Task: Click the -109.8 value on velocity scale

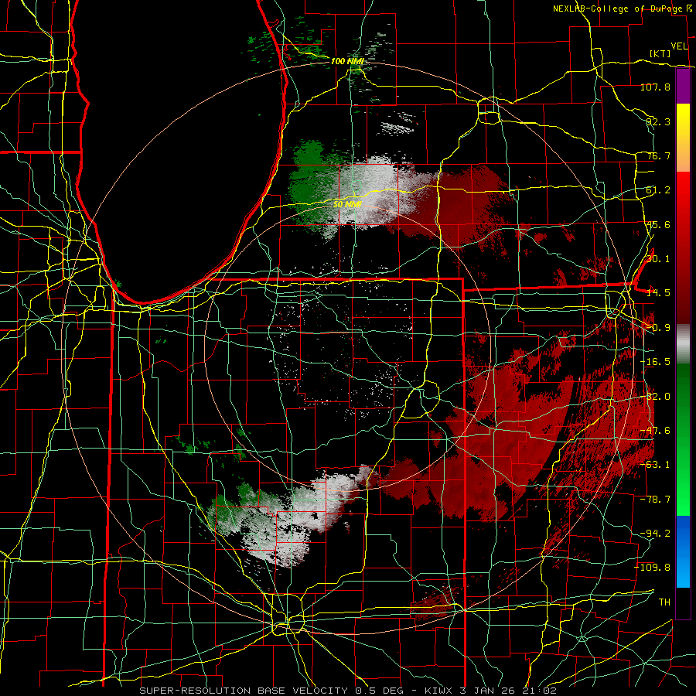Action: (653, 568)
